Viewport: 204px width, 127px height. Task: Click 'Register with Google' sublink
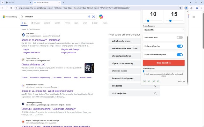pyautogui.click(x=70, y=50)
